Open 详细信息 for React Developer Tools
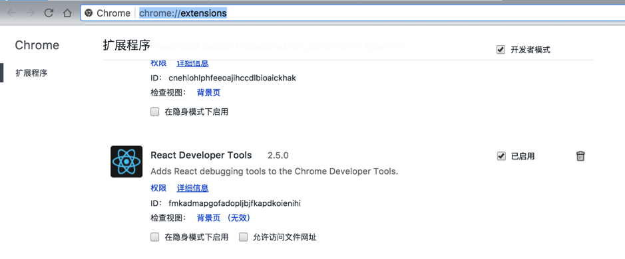This screenshot has height=259, width=625. tap(192, 188)
